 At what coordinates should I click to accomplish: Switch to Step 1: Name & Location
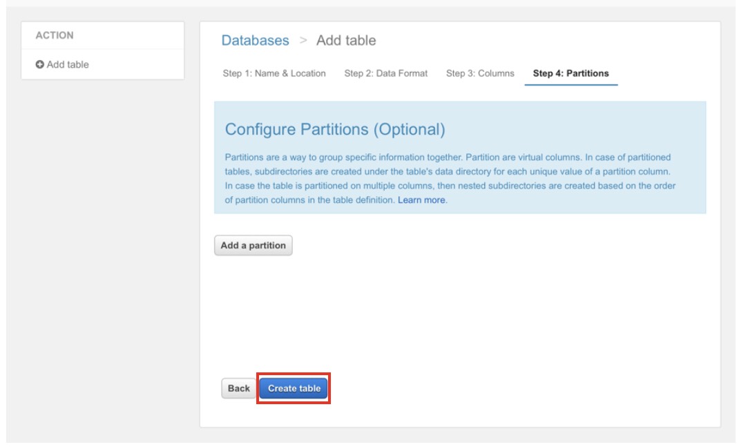(274, 73)
